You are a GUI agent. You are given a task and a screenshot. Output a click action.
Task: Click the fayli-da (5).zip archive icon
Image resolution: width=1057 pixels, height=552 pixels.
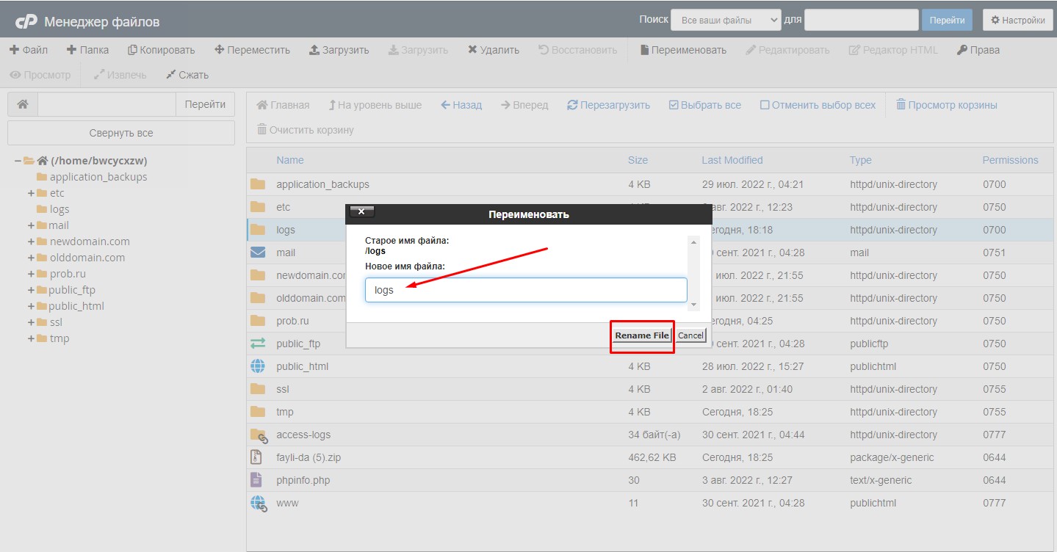point(256,457)
